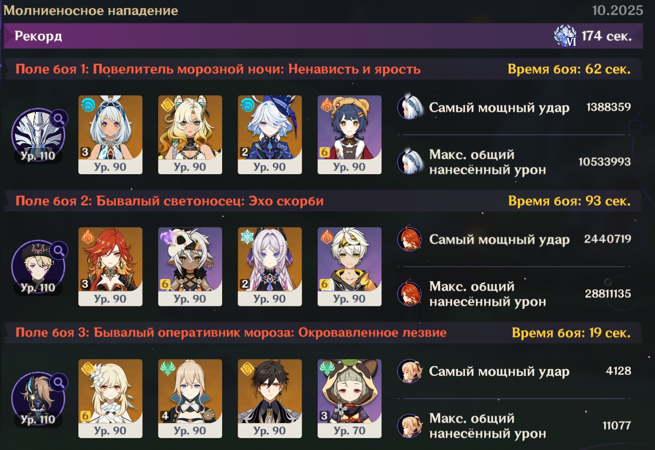Click avatar icon beside strongest hit 1388359
Viewport: 655px width, 450px height.
[x=408, y=107]
